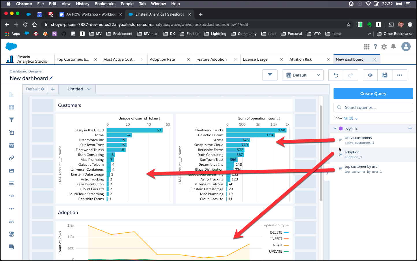
Task: Open the Salesforce app launcher grid
Action: click(x=367, y=46)
